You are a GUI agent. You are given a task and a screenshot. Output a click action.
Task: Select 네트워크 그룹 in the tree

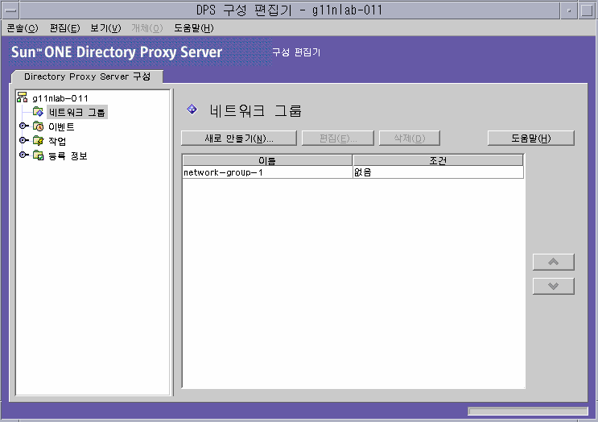click(77, 112)
